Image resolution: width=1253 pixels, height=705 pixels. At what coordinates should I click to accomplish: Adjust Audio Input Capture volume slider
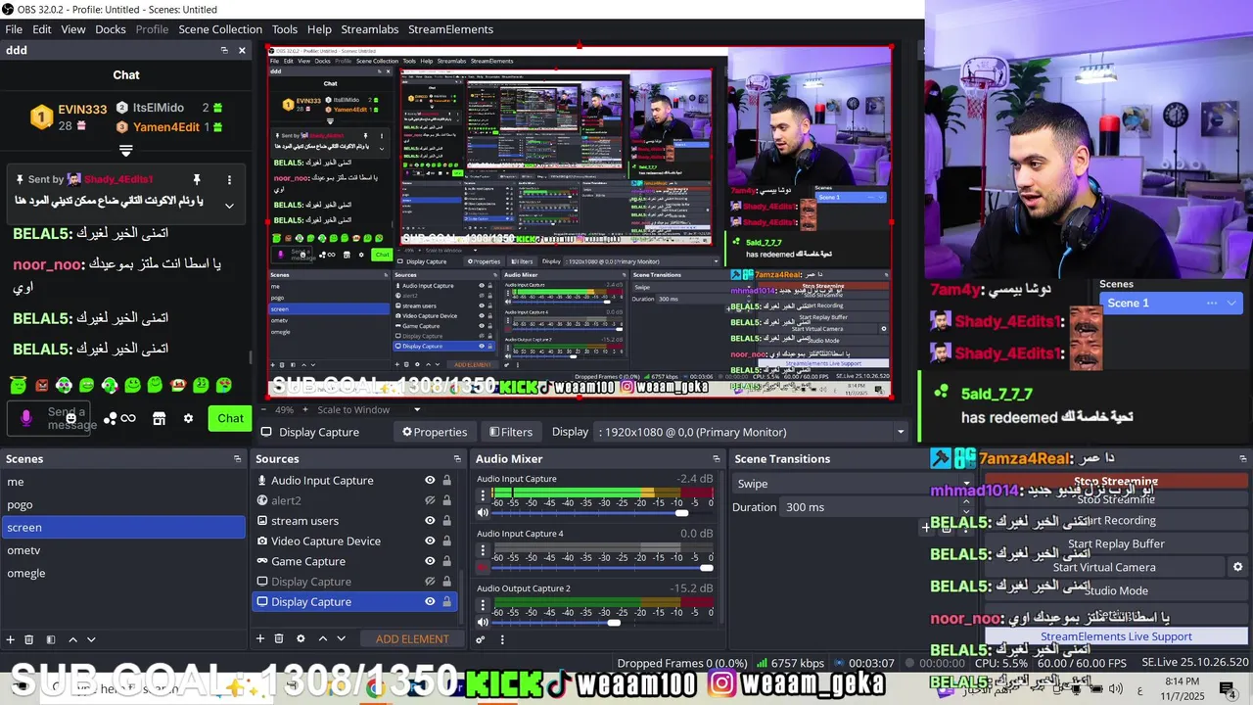pyautogui.click(x=682, y=512)
